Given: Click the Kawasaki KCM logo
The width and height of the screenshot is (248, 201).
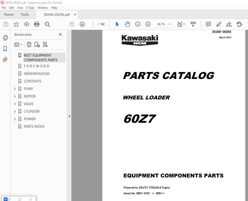Looking at the screenshot, I should (140, 40).
